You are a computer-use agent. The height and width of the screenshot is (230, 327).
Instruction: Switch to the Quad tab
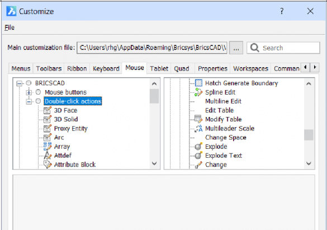click(182, 68)
